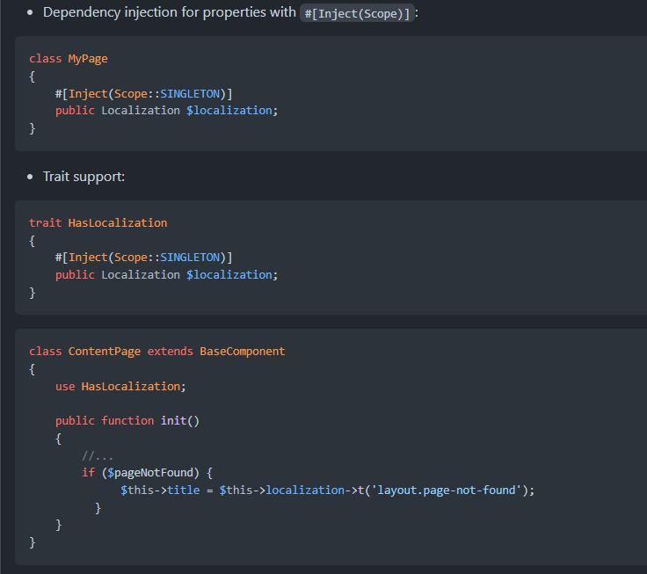Image resolution: width=647 pixels, height=574 pixels.
Task: Click the 'class MyPage' line
Action: [69, 59]
